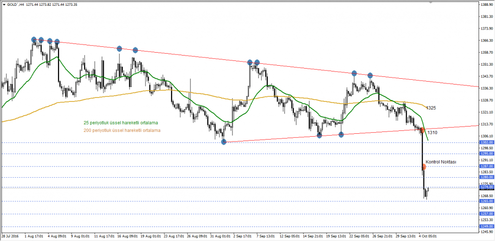Click the 1313.70 price axis value

click(x=487, y=124)
